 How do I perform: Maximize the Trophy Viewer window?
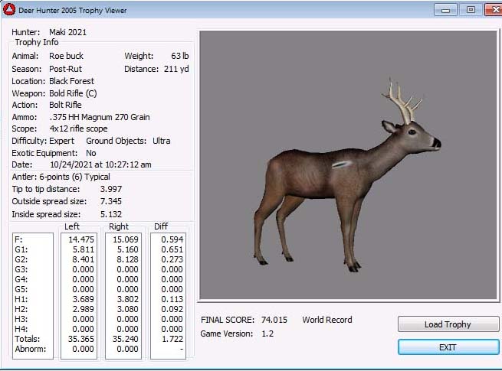click(469, 10)
